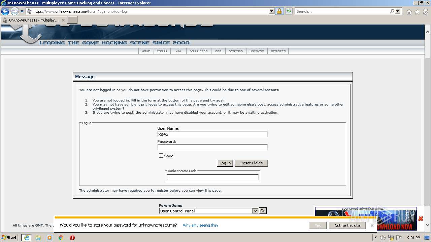Open Windows Explorer folder taskbar icon
This screenshot has height=242, width=431.
[x=38, y=238]
